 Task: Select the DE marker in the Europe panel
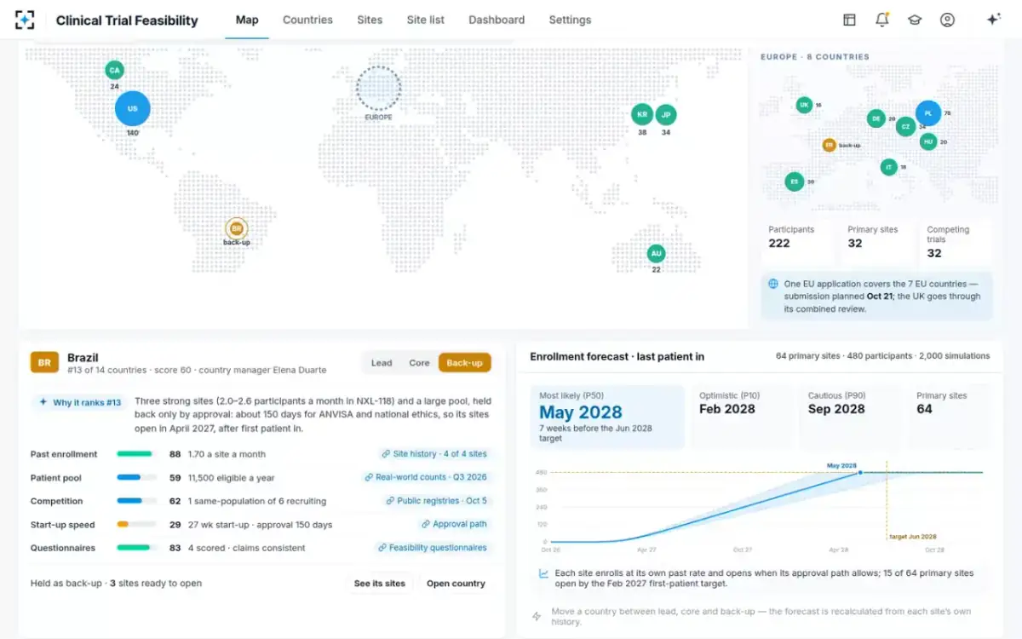point(876,119)
